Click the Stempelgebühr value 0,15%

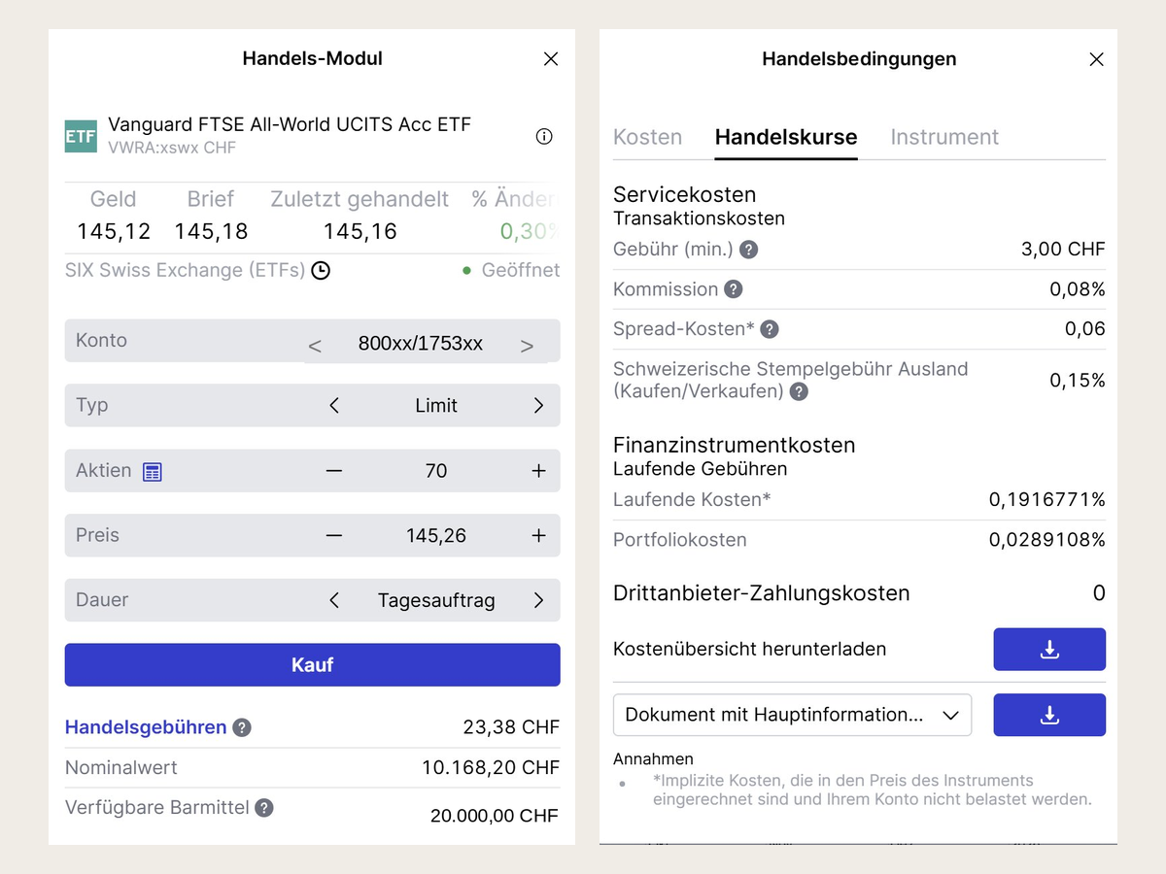pos(1078,381)
